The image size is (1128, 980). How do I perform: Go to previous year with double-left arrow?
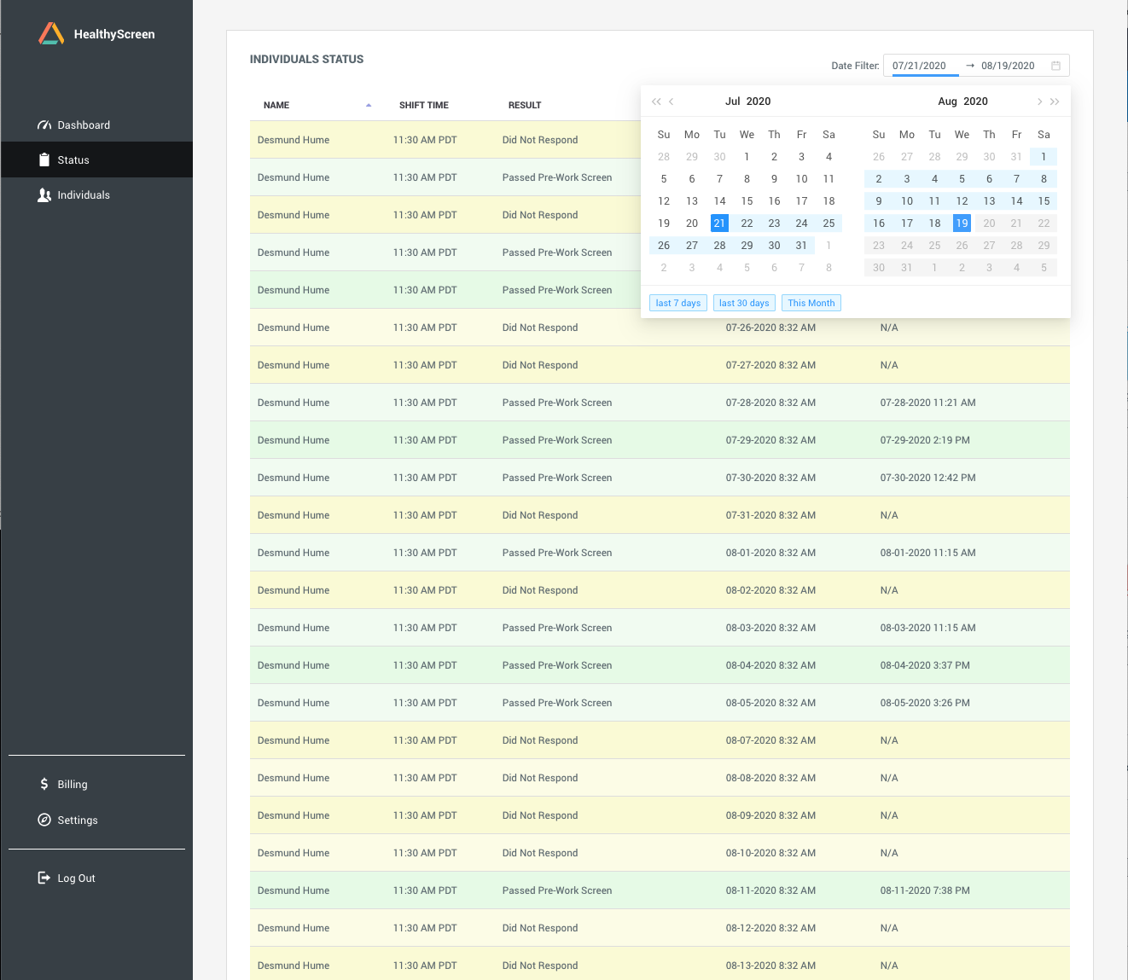coord(656,101)
